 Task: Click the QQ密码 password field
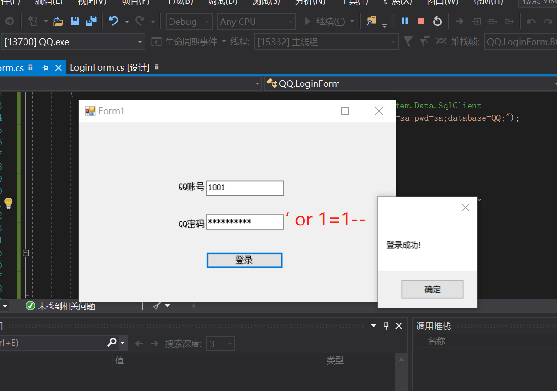click(x=245, y=222)
